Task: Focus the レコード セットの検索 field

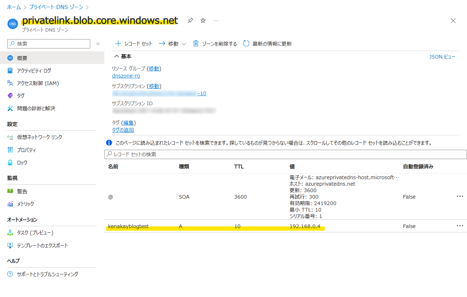Action: (x=285, y=154)
